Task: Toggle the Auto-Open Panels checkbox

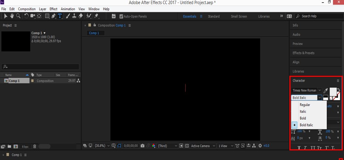Action: coord(121,16)
